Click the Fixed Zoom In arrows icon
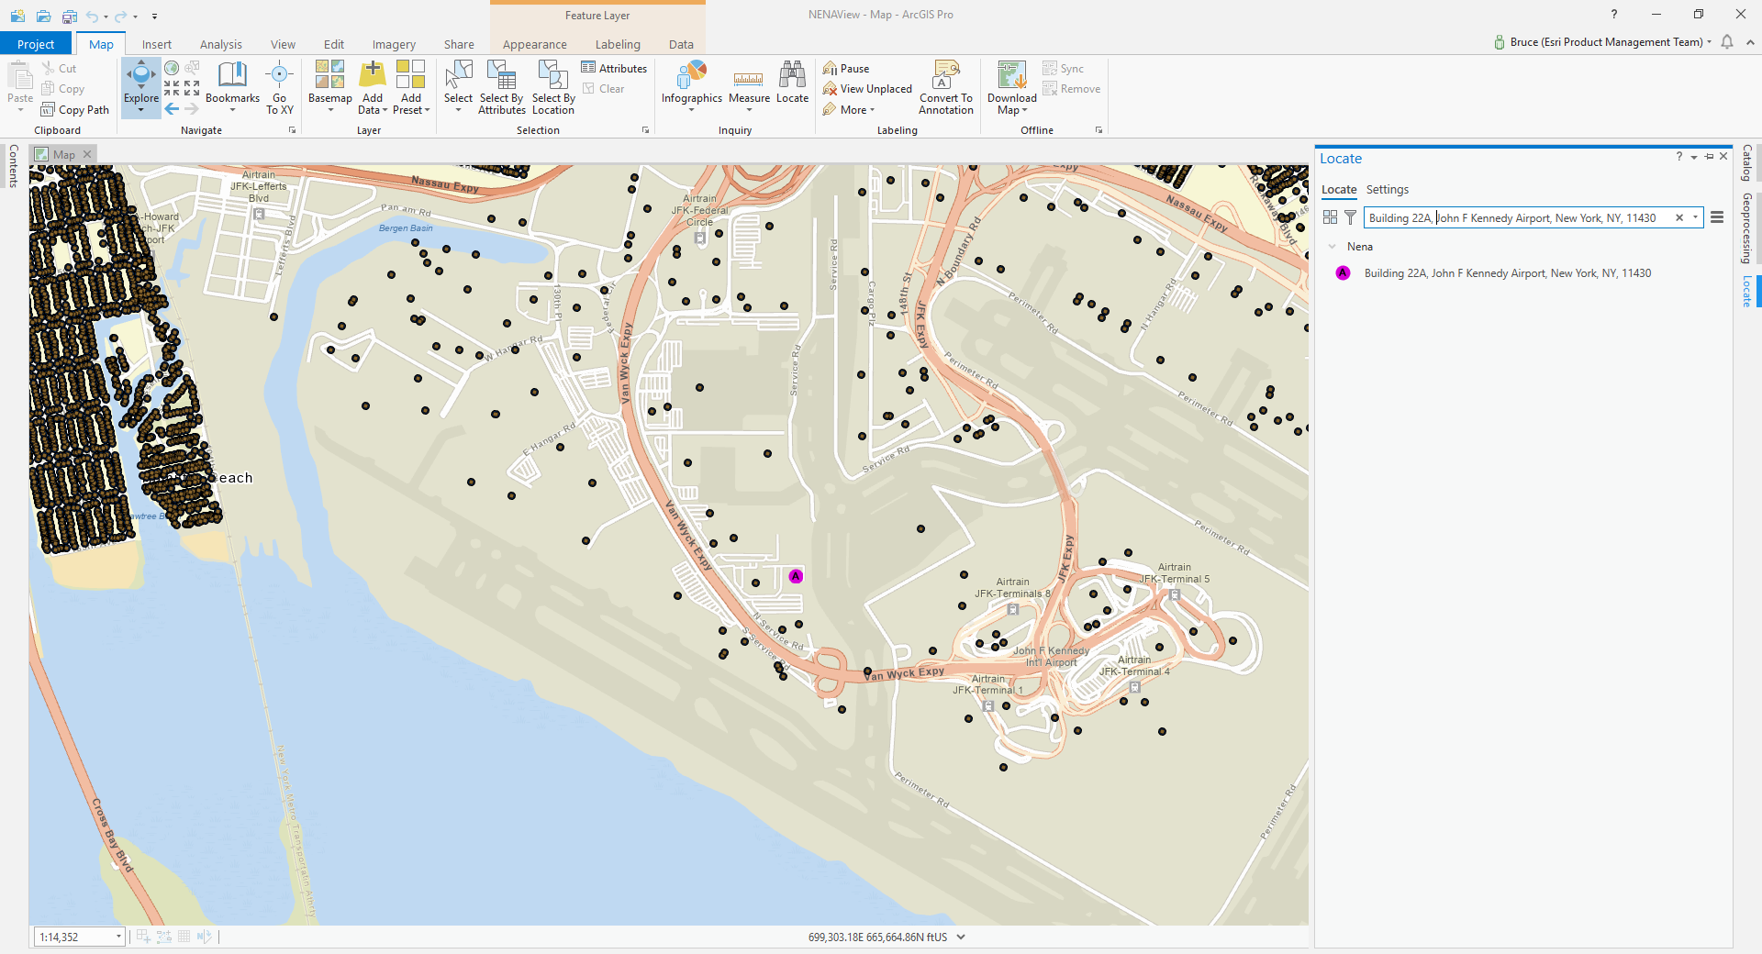Image resolution: width=1762 pixels, height=954 pixels. (172, 88)
